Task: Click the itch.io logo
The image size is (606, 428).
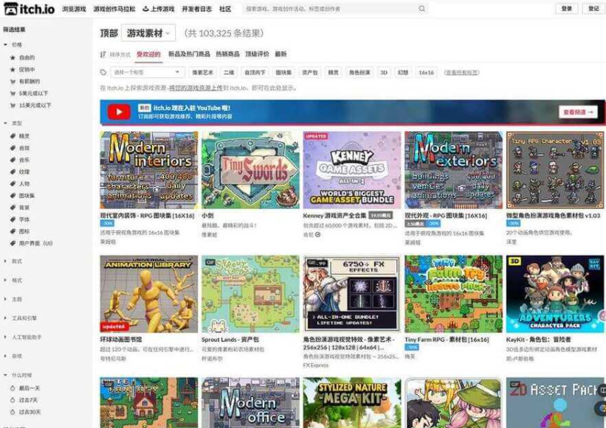Action: click(30, 9)
